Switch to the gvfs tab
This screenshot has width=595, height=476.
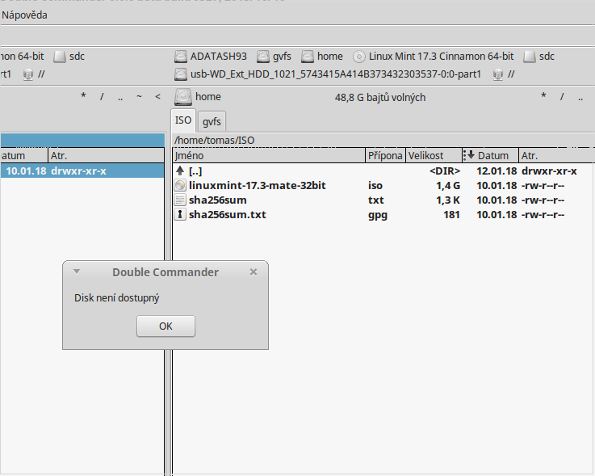(212, 121)
